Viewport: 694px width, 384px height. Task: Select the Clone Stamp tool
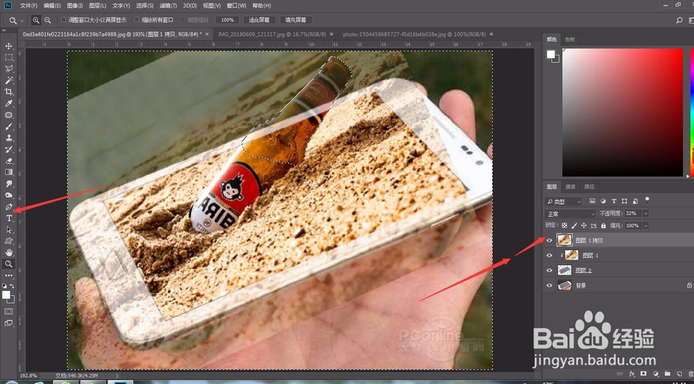(9, 138)
